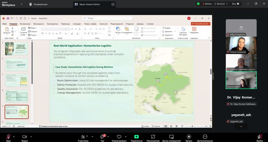Open Приложения apps icon
The width and height of the screenshot is (268, 142).
click(153, 137)
